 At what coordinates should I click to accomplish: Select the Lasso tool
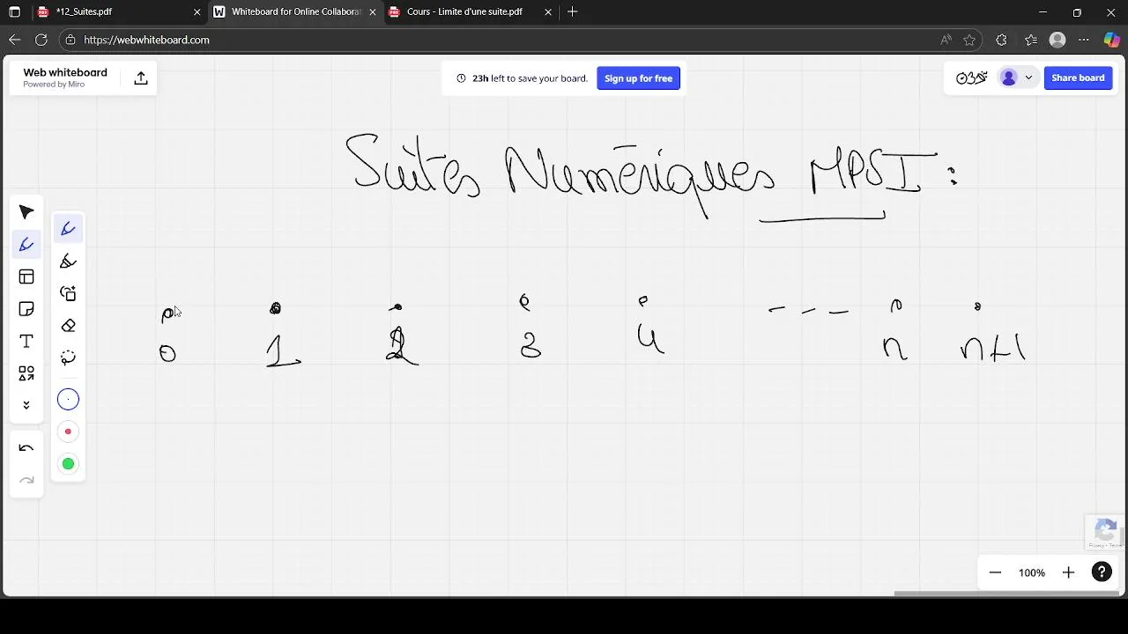(x=68, y=358)
